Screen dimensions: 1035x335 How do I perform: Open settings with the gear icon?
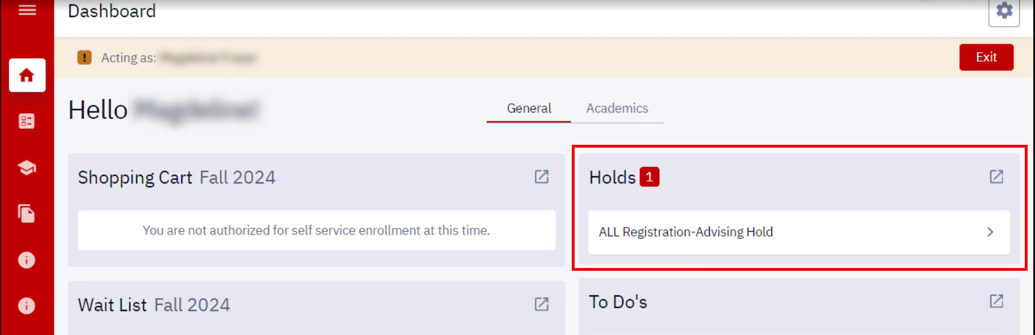(1004, 11)
